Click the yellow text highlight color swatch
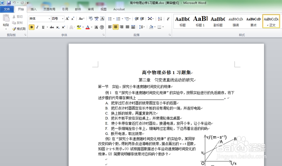Viewport: 282px width, 166px height. click(79, 29)
